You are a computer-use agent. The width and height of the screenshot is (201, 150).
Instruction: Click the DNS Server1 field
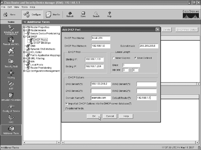pyautogui.click(x=101, y=84)
